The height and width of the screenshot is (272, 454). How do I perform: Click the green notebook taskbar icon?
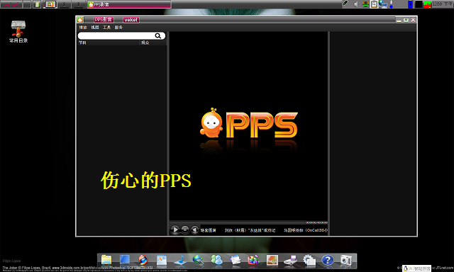(x=37, y=4)
